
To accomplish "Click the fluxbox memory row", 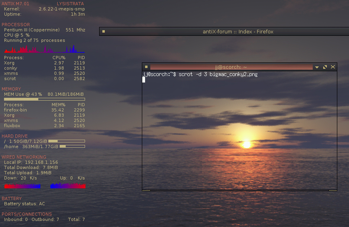I will [x=44, y=126].
